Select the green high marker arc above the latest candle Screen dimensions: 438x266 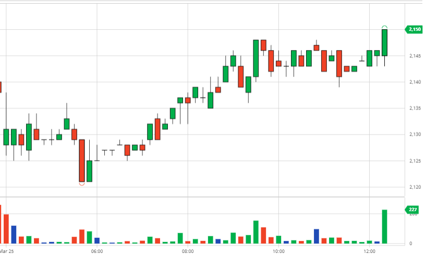click(385, 27)
